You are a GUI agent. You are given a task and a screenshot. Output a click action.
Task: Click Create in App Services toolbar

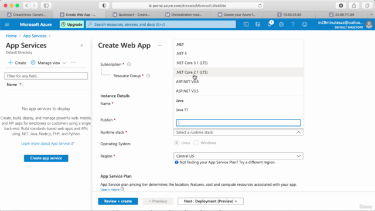click(x=17, y=63)
